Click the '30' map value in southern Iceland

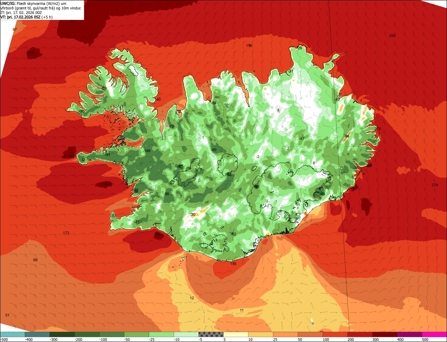[x=193, y=214]
